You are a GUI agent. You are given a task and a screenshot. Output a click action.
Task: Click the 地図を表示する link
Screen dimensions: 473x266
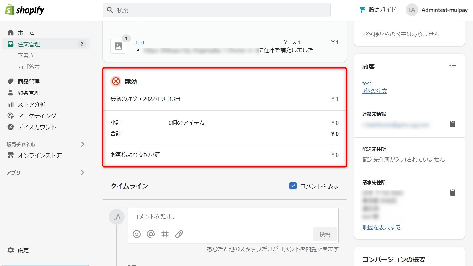tap(381, 227)
